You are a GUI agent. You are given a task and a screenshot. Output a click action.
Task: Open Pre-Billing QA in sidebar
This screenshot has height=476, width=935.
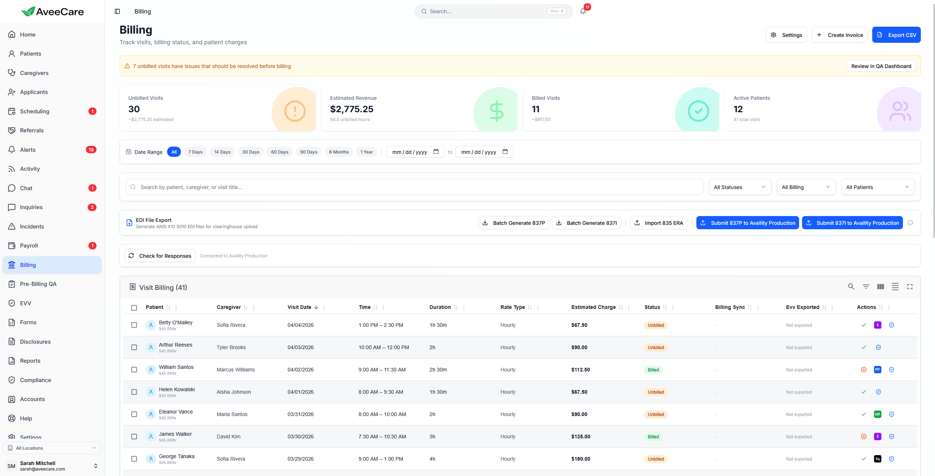[x=38, y=284]
